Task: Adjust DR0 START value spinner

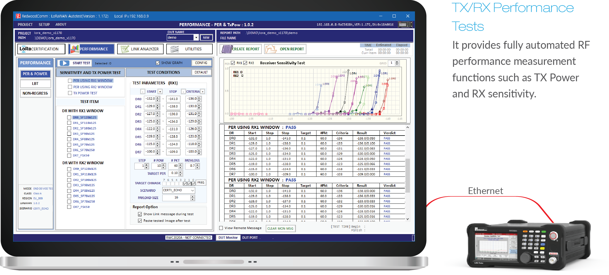Action: tap(158, 99)
